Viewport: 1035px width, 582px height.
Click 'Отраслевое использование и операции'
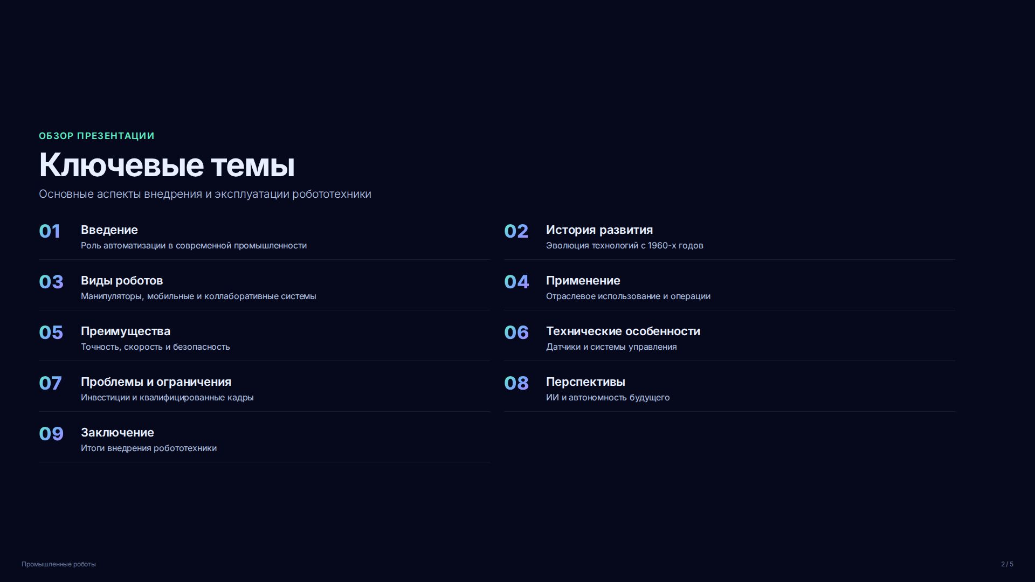[x=628, y=296]
